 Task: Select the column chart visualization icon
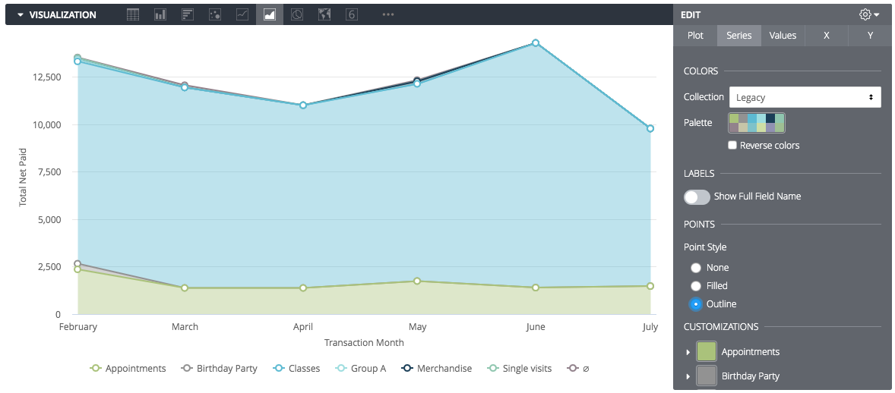[x=160, y=14]
